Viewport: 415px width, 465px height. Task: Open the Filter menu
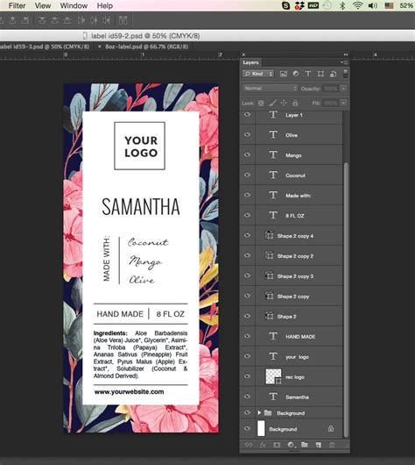click(x=18, y=5)
